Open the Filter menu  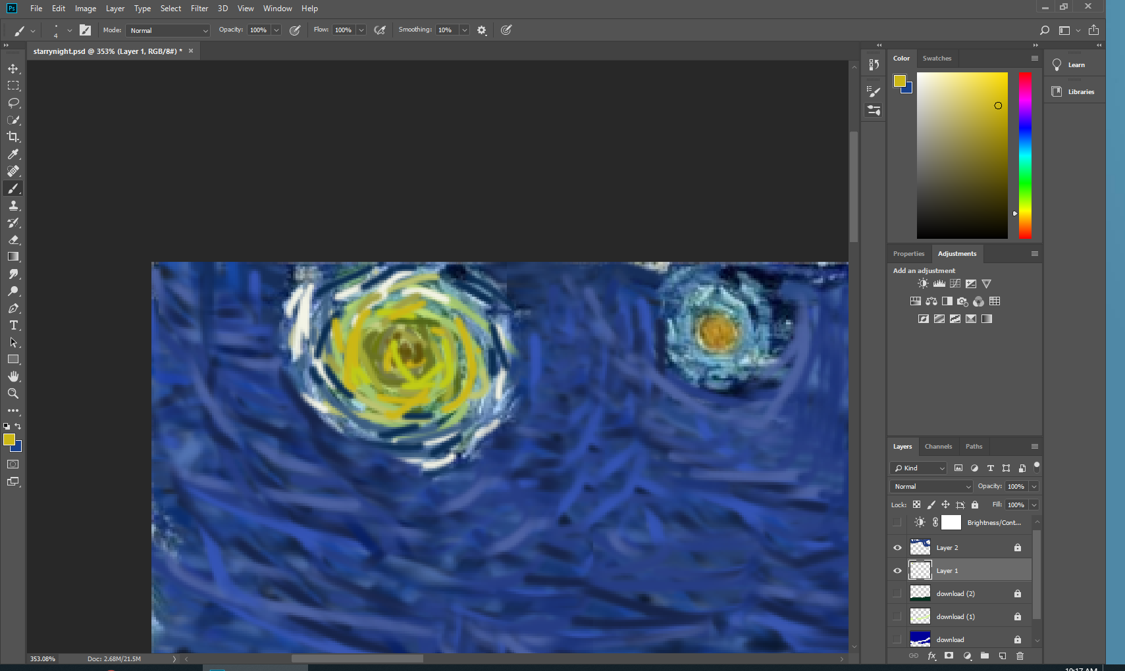199,9
